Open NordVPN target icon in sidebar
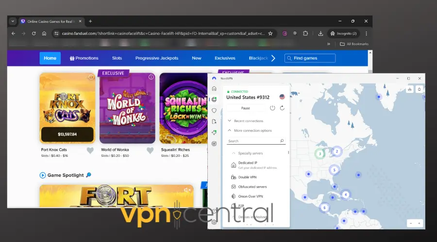The height and width of the screenshot is (242, 437). coord(214,144)
